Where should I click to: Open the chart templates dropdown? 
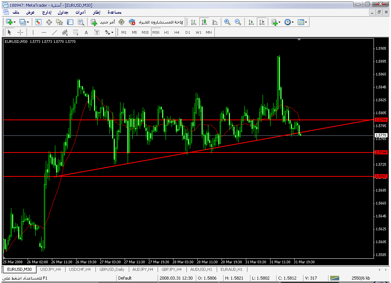click(x=306, y=22)
